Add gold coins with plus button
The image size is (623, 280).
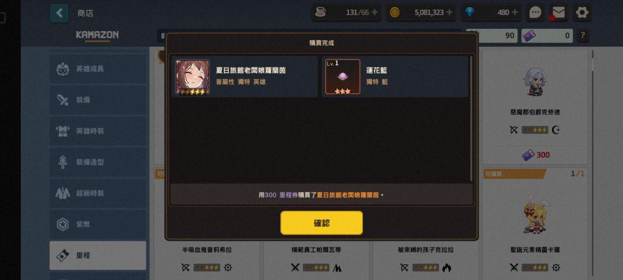coord(449,12)
